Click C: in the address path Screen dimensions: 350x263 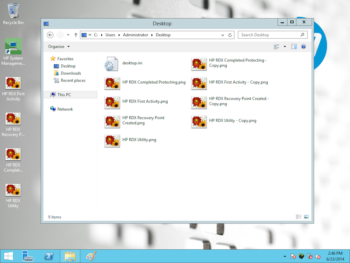click(x=96, y=35)
